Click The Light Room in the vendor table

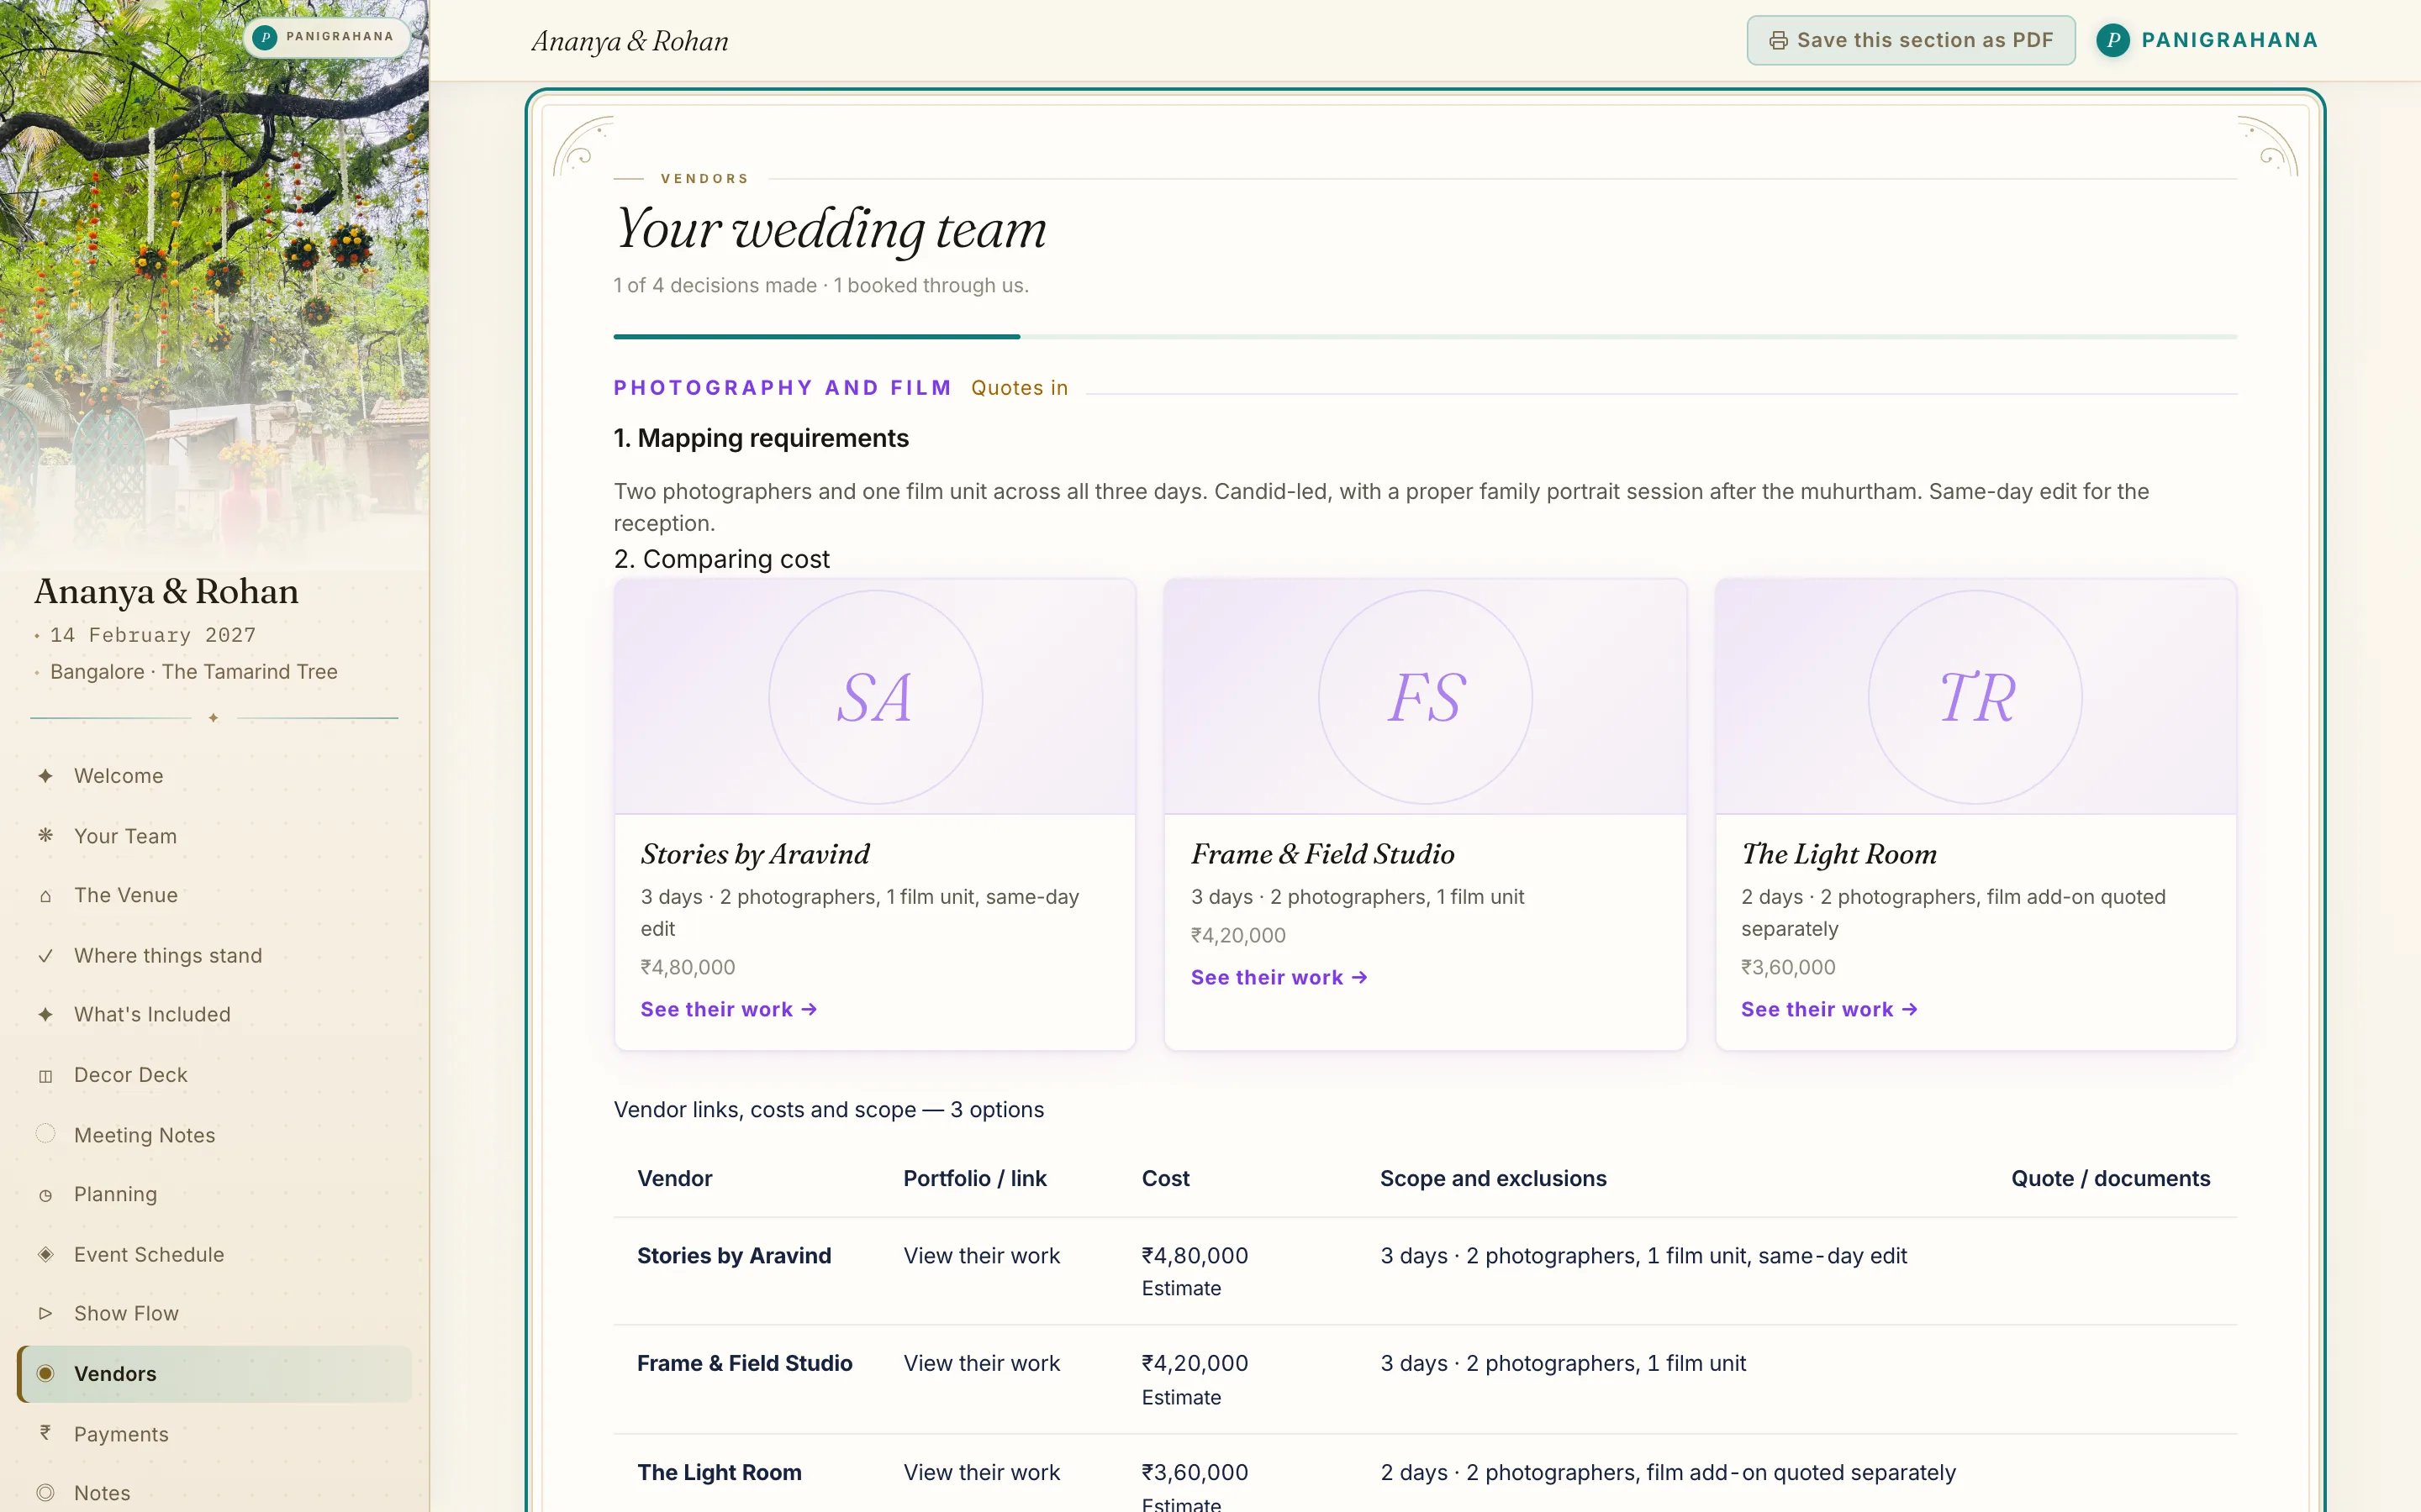tap(720, 1473)
